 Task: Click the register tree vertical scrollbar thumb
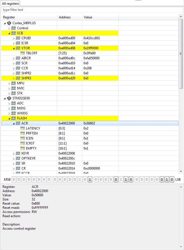pos(181,54)
